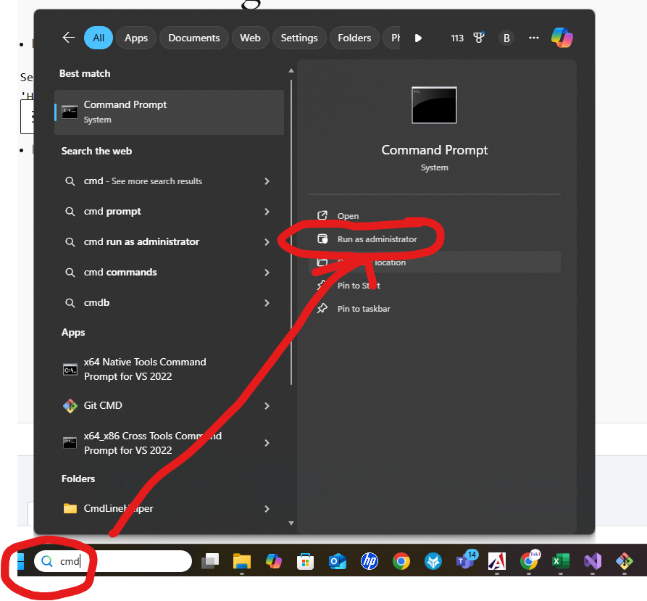This screenshot has width=647, height=601.
Task: Click the Task View taskbar icon
Action: point(210,560)
